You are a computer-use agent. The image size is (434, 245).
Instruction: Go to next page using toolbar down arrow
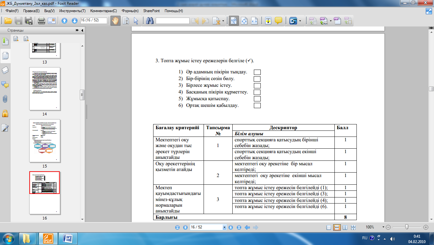click(75, 21)
